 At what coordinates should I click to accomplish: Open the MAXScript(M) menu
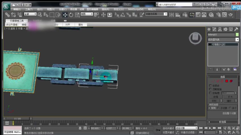136,9
